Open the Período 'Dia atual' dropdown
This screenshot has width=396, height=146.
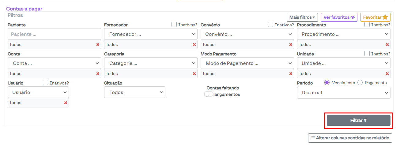(343, 93)
